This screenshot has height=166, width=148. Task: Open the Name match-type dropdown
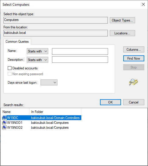(37, 51)
